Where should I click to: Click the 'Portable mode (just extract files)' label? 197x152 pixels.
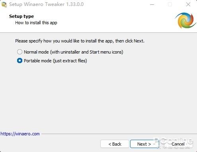pos(55,61)
